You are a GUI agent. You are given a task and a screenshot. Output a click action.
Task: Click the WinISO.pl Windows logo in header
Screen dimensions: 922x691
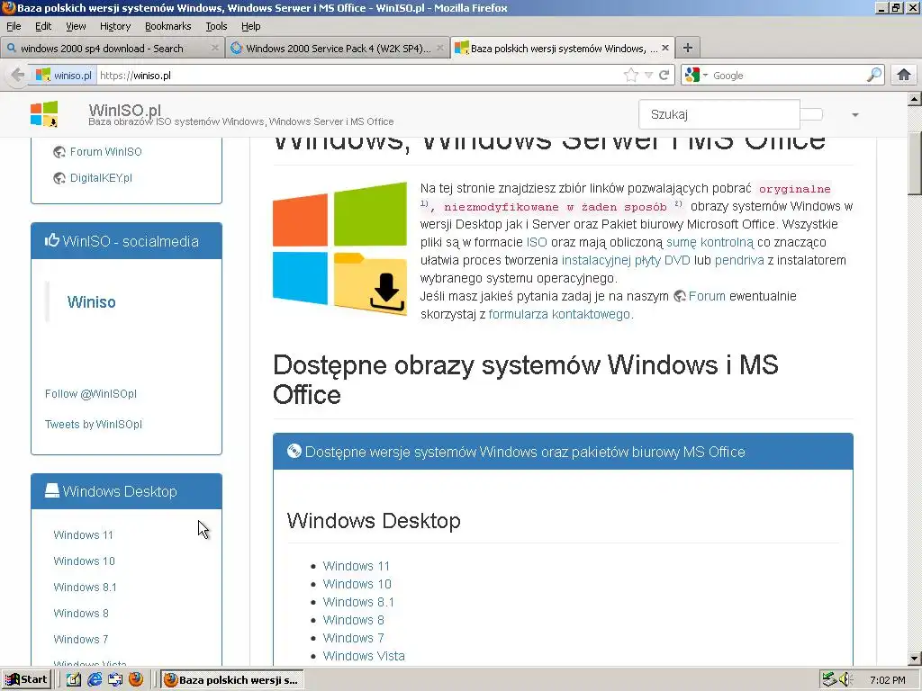click(x=44, y=114)
